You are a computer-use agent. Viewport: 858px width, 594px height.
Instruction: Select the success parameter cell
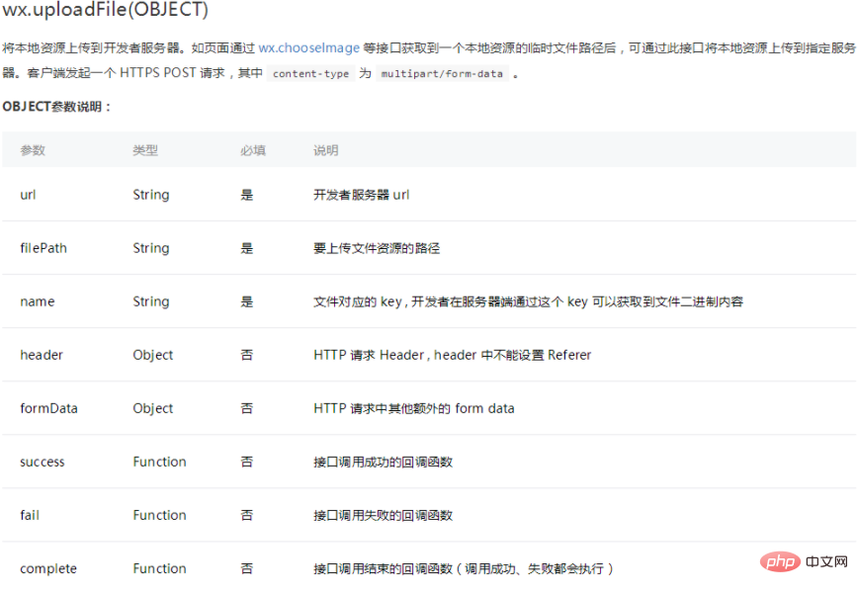(43, 463)
